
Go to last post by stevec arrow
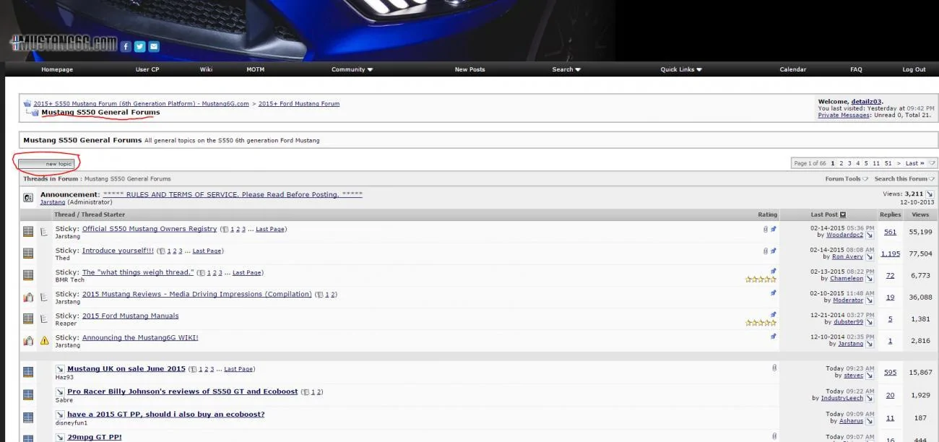(x=870, y=376)
